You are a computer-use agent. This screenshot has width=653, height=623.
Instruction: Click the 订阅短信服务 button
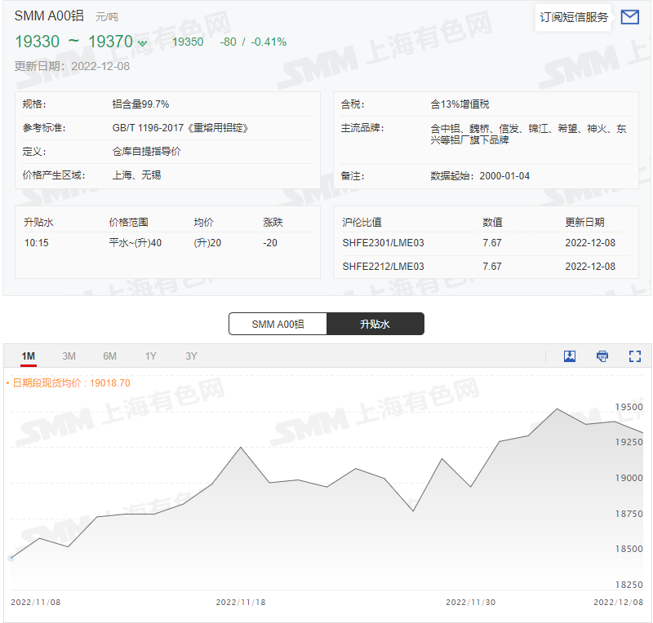coord(573,16)
